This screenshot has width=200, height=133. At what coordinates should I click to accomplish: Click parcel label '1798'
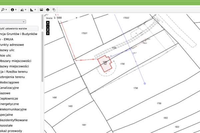click(136, 88)
